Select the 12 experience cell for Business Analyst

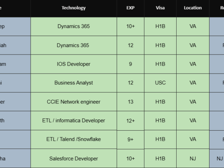coord(130,83)
